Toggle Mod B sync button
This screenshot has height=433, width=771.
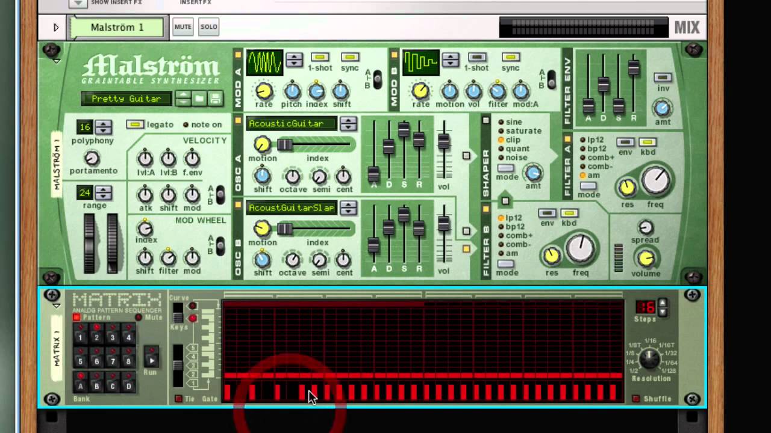tap(510, 57)
